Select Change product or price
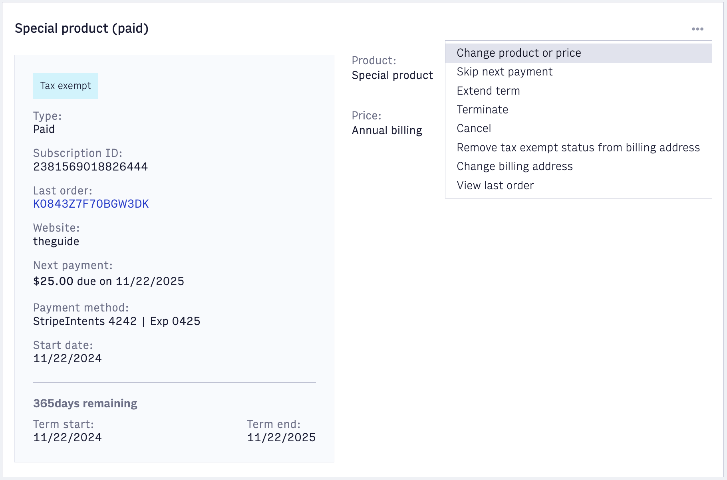727x480 pixels. 578,53
